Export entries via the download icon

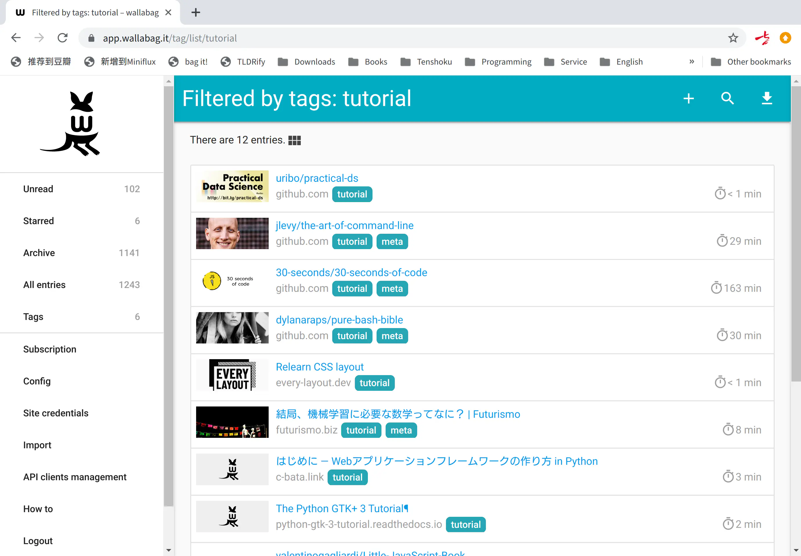click(x=767, y=99)
